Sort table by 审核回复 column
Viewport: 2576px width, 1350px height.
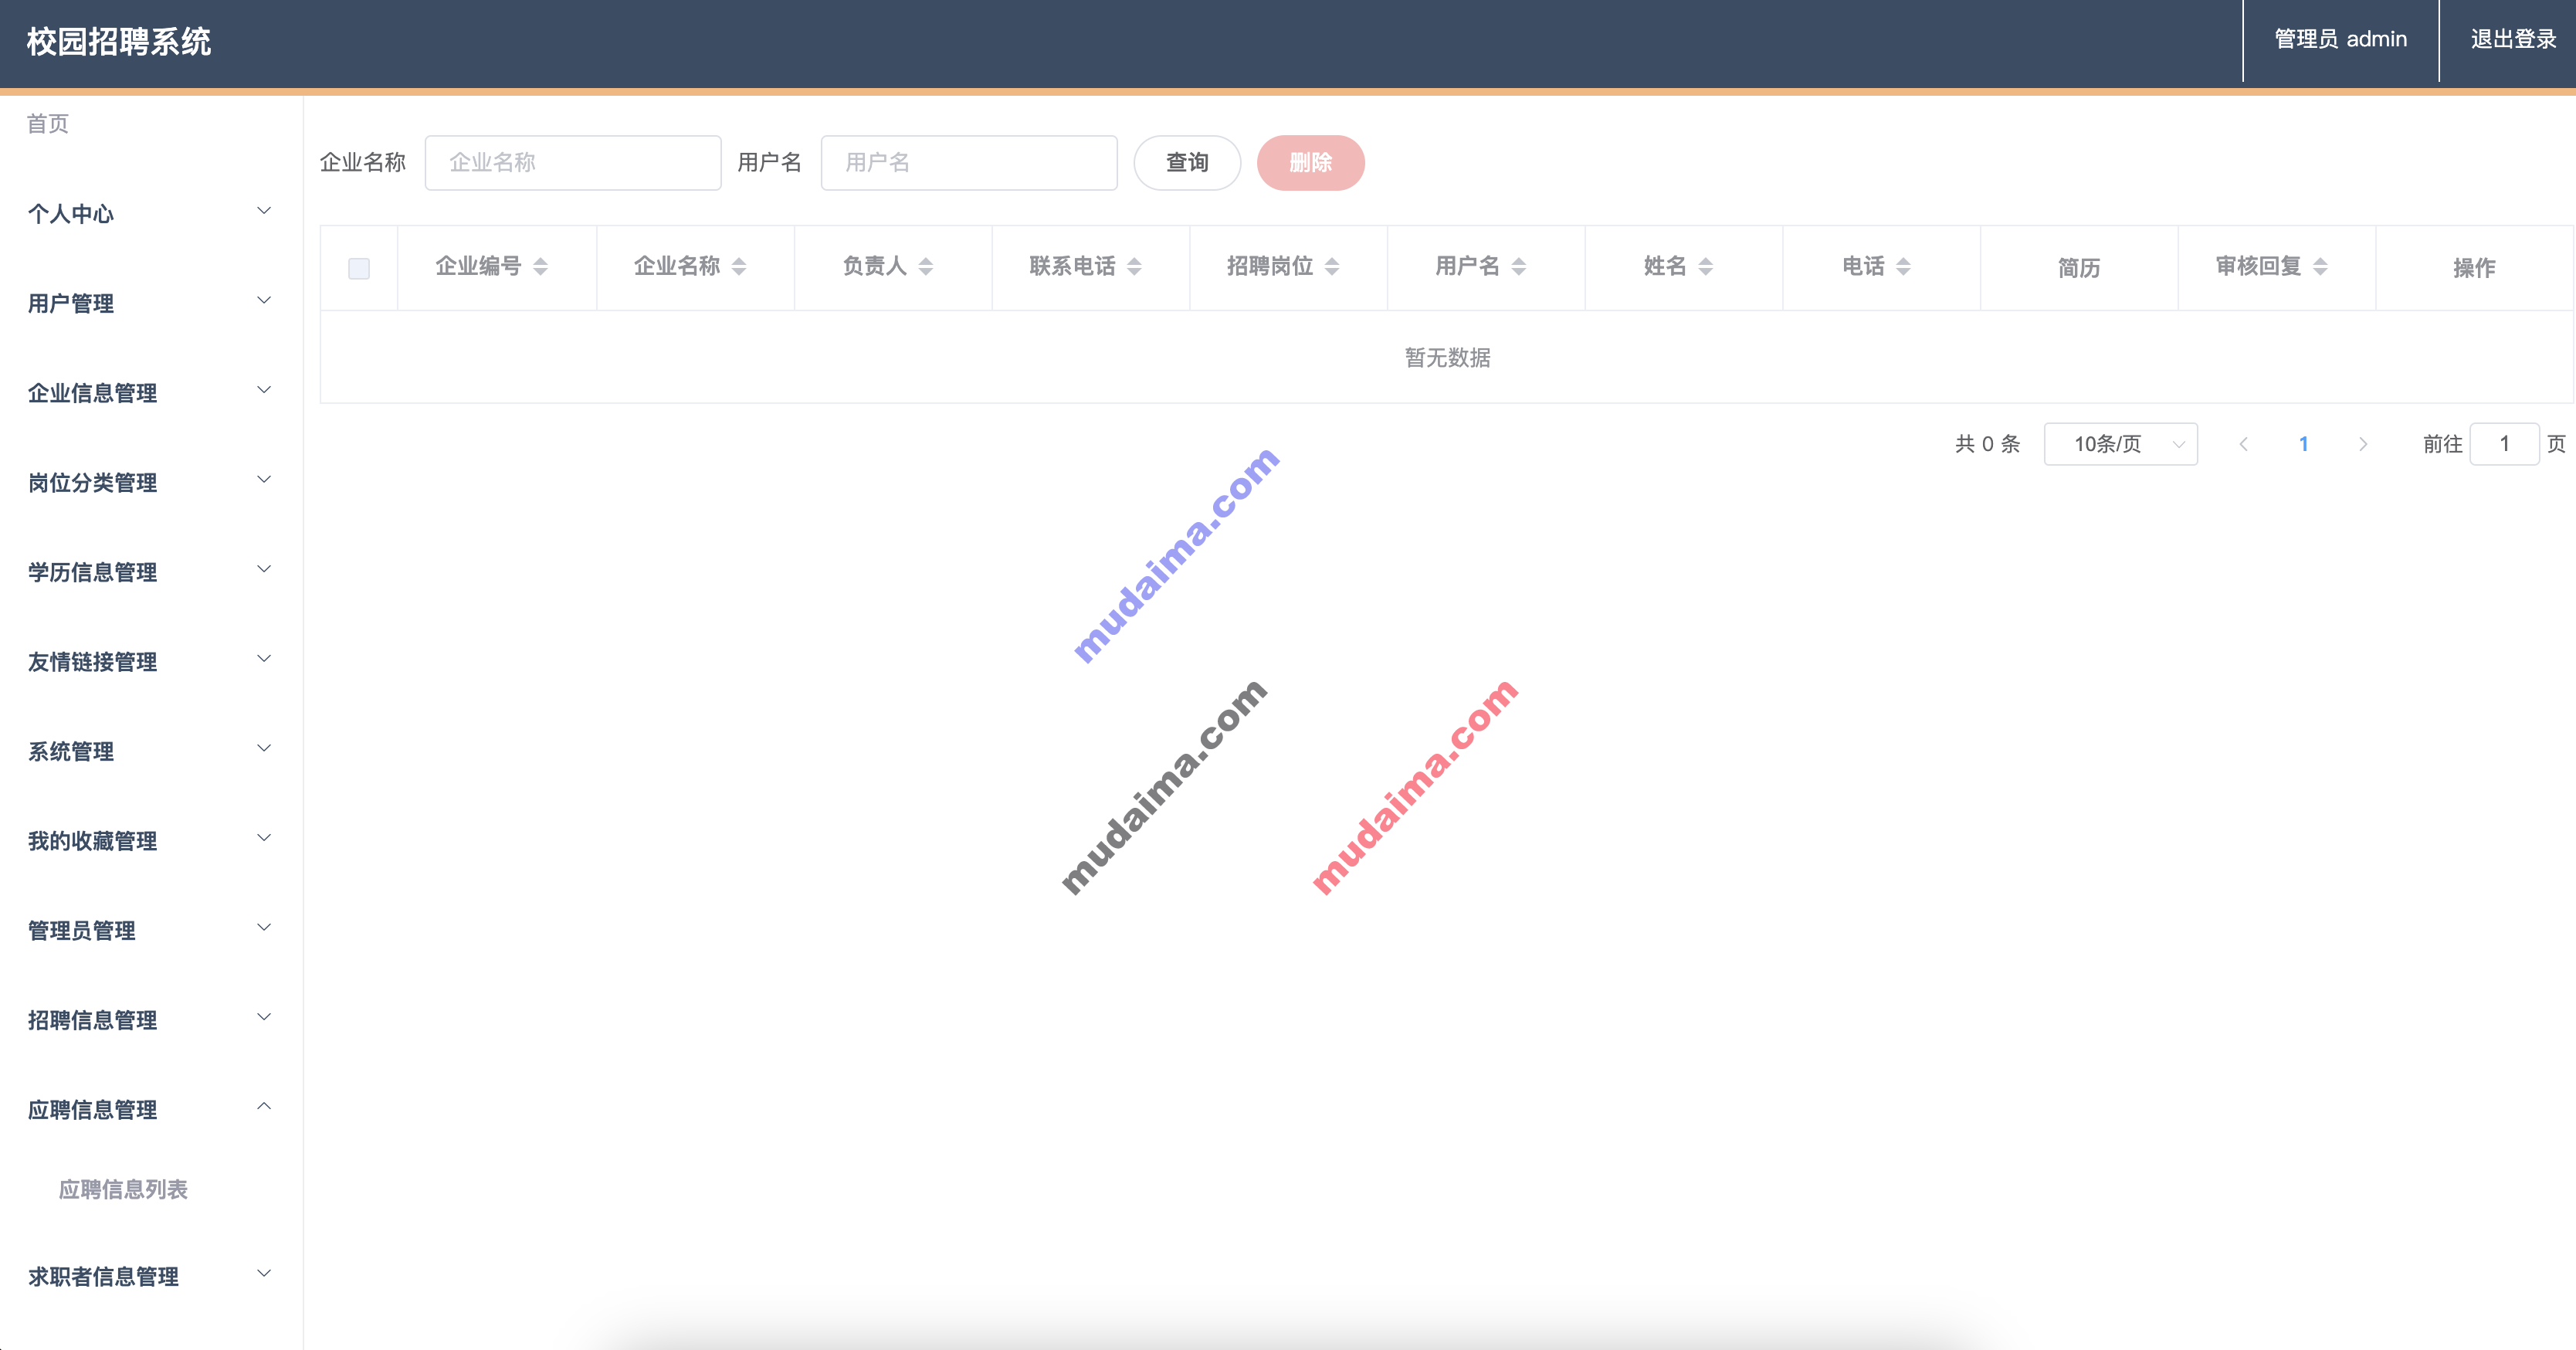(2321, 266)
